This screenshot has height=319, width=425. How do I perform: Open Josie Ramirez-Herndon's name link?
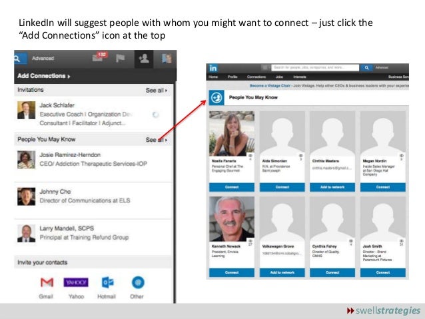point(70,155)
